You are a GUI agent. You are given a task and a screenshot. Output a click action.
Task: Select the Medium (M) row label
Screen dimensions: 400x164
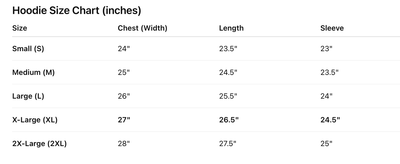(x=33, y=72)
